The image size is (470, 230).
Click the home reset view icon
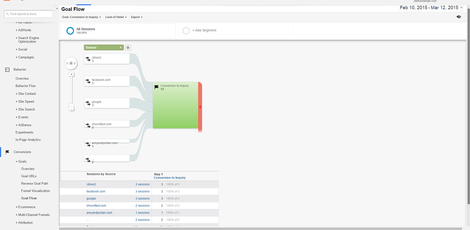(x=71, y=63)
